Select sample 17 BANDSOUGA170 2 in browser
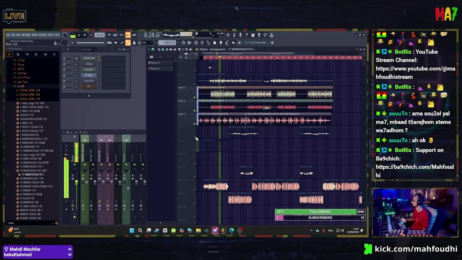 (32, 174)
